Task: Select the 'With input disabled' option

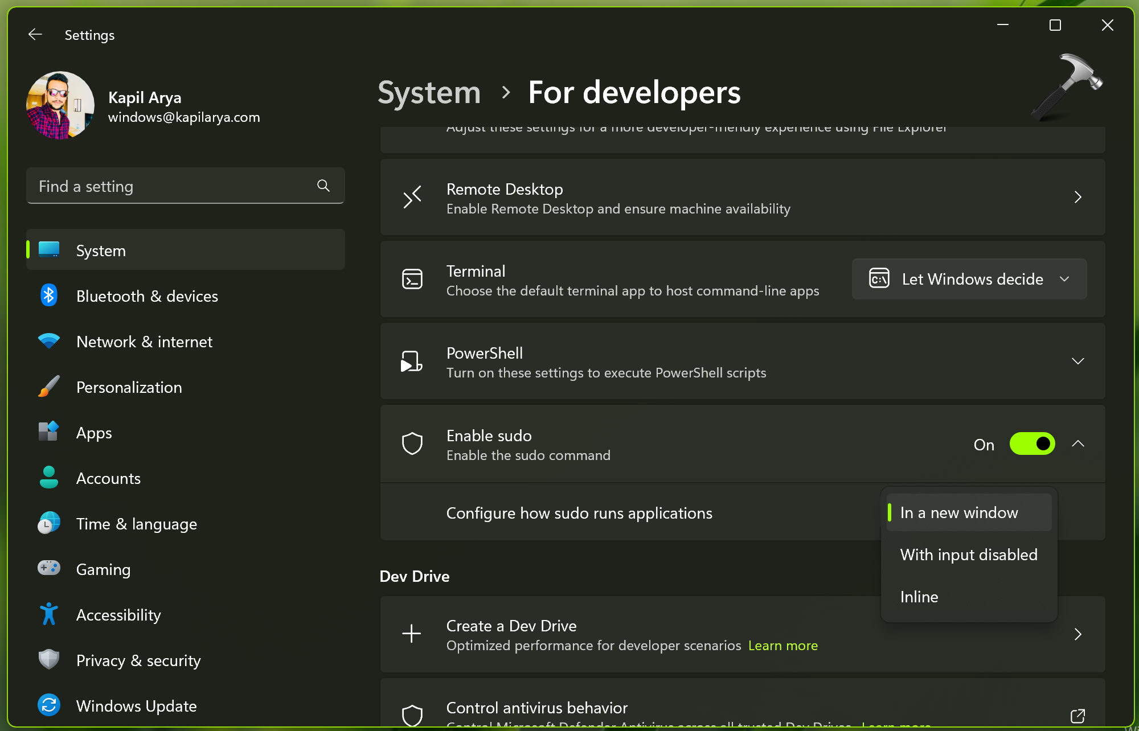Action: (x=968, y=555)
